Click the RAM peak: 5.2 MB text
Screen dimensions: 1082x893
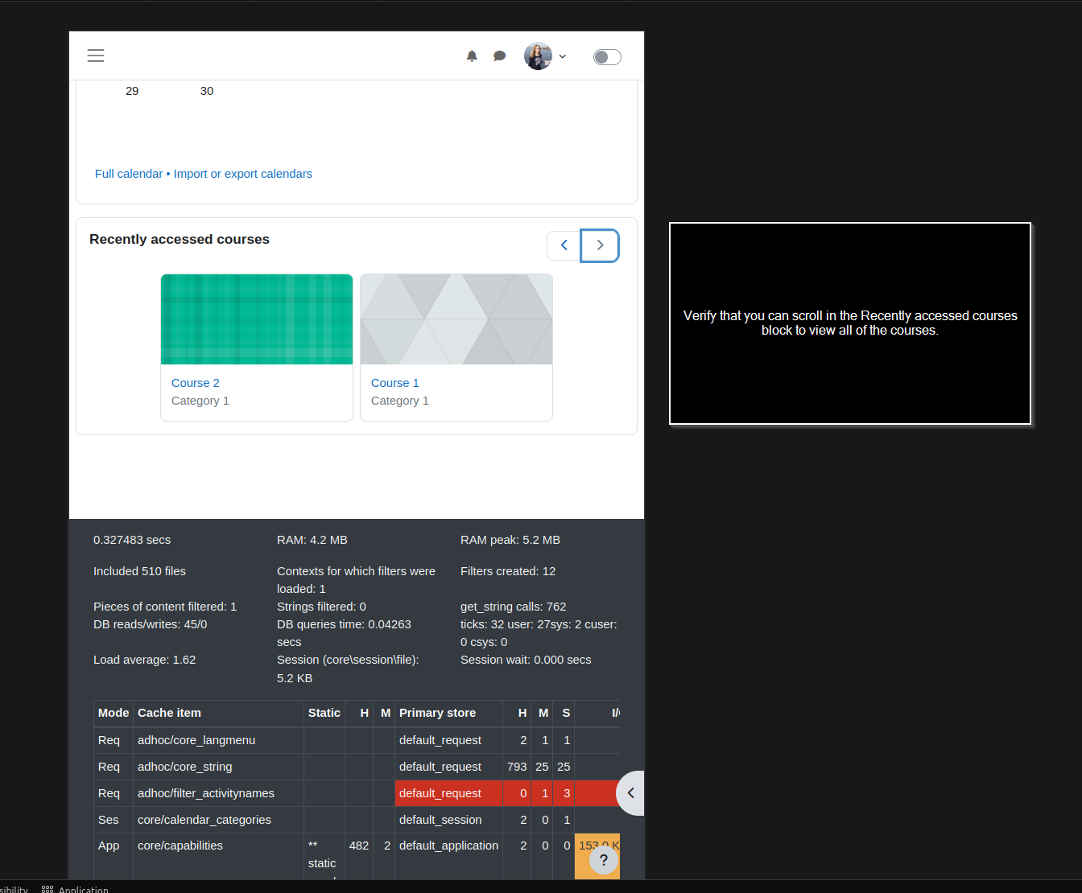(x=510, y=540)
